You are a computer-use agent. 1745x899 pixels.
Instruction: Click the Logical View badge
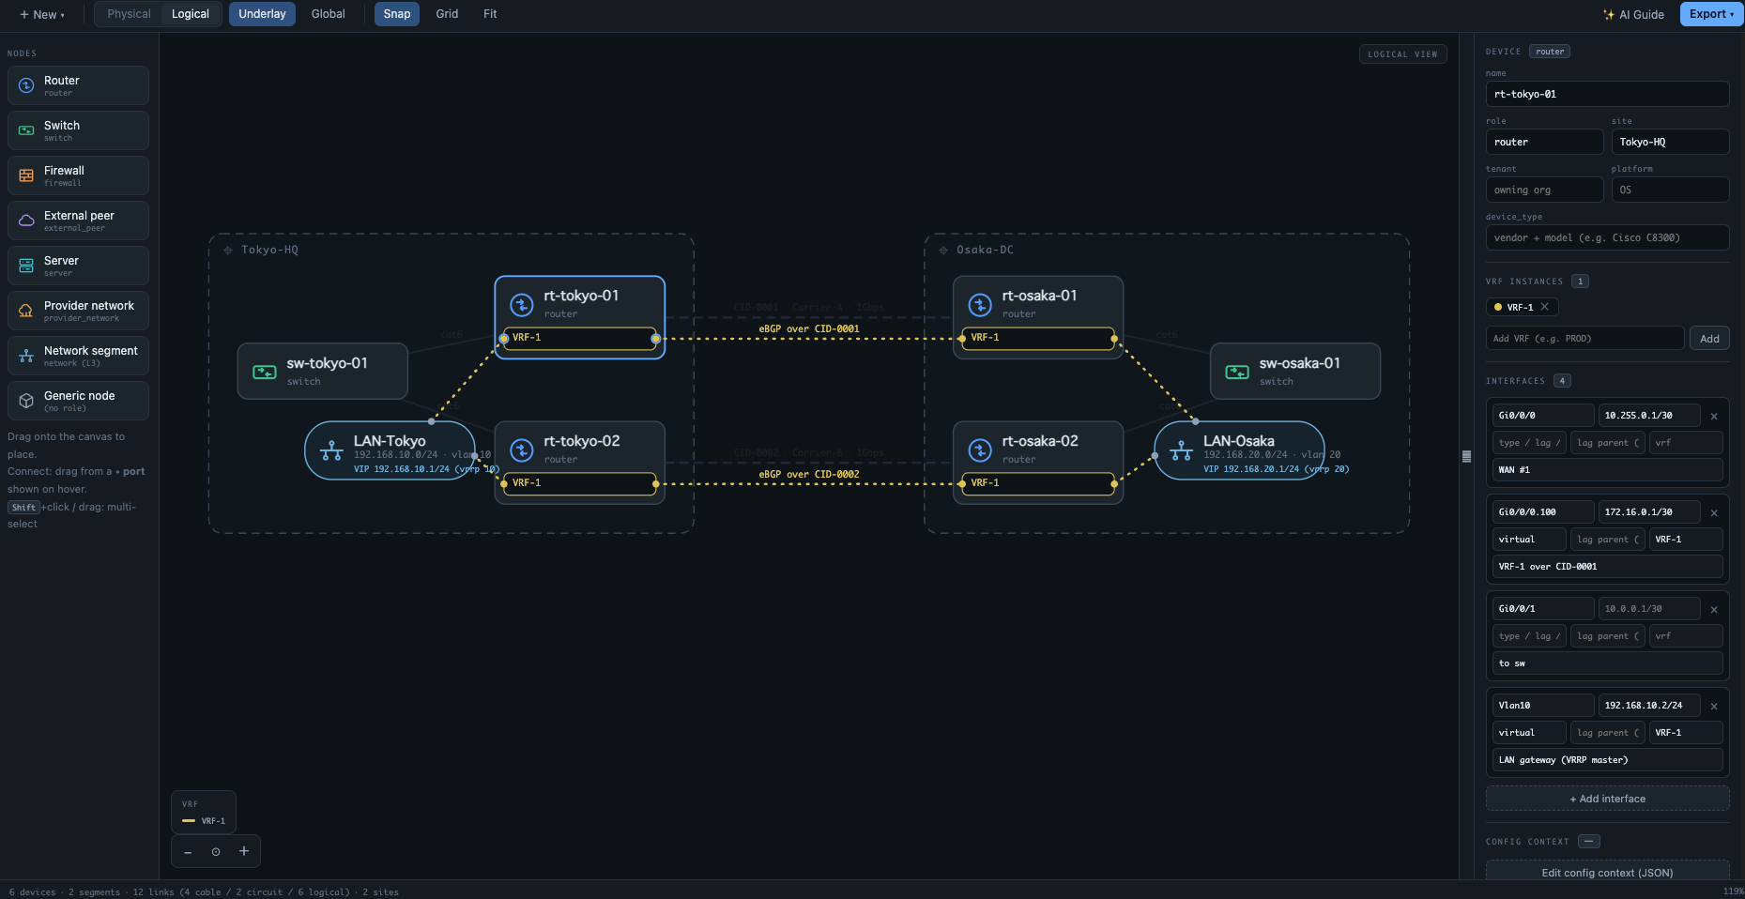1402,54
